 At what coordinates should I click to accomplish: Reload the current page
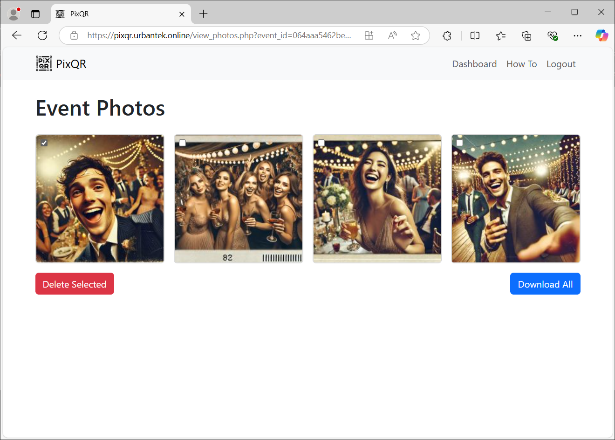(x=42, y=35)
